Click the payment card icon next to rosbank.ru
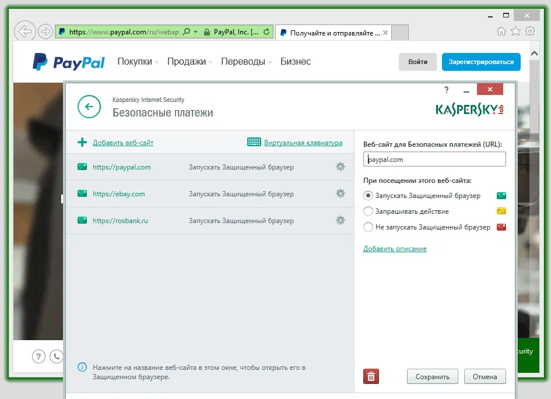This screenshot has width=551, height=399. click(82, 221)
